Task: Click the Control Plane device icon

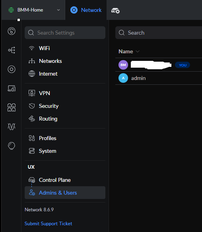Action: click(x=32, y=180)
